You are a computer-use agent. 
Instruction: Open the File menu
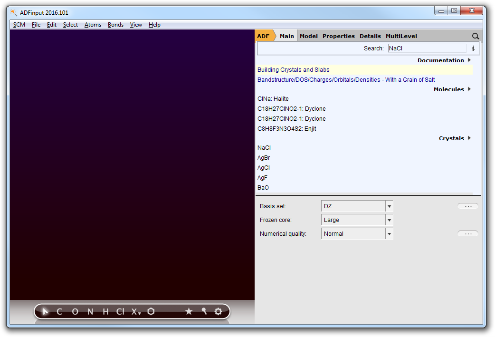36,25
